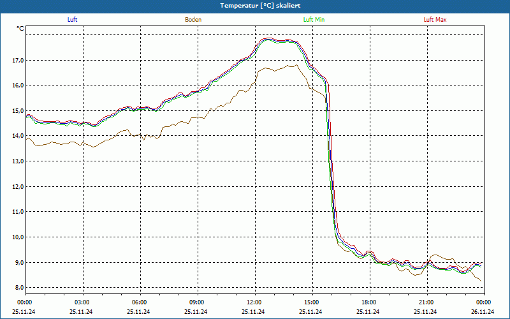Click the green Luft Min legend label
This screenshot has height=319, width=510.
(x=314, y=20)
